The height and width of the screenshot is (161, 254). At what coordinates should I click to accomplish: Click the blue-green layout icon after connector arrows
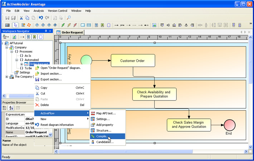[x=154, y=25]
